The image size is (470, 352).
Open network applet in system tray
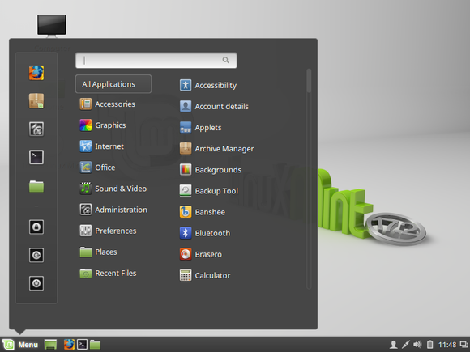tap(405, 345)
